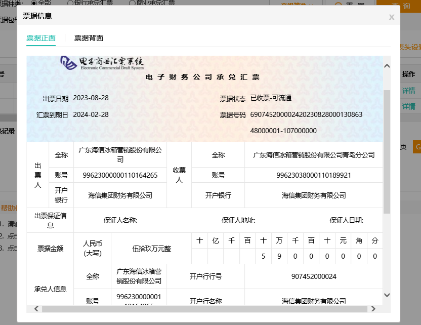Click the '票据信息' dialog title
The width and height of the screenshot is (421, 325).
37,16
